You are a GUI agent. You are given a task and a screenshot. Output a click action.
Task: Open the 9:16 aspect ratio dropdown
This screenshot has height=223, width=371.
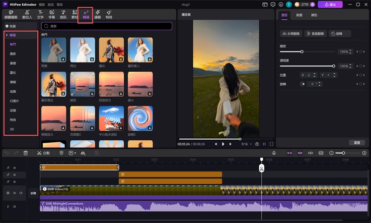pos(246,144)
